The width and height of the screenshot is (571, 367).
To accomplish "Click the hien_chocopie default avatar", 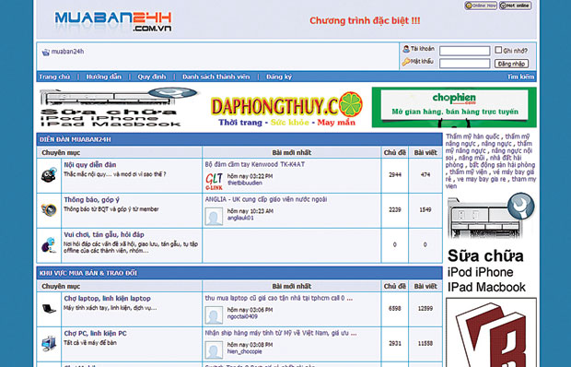I will point(214,350).
